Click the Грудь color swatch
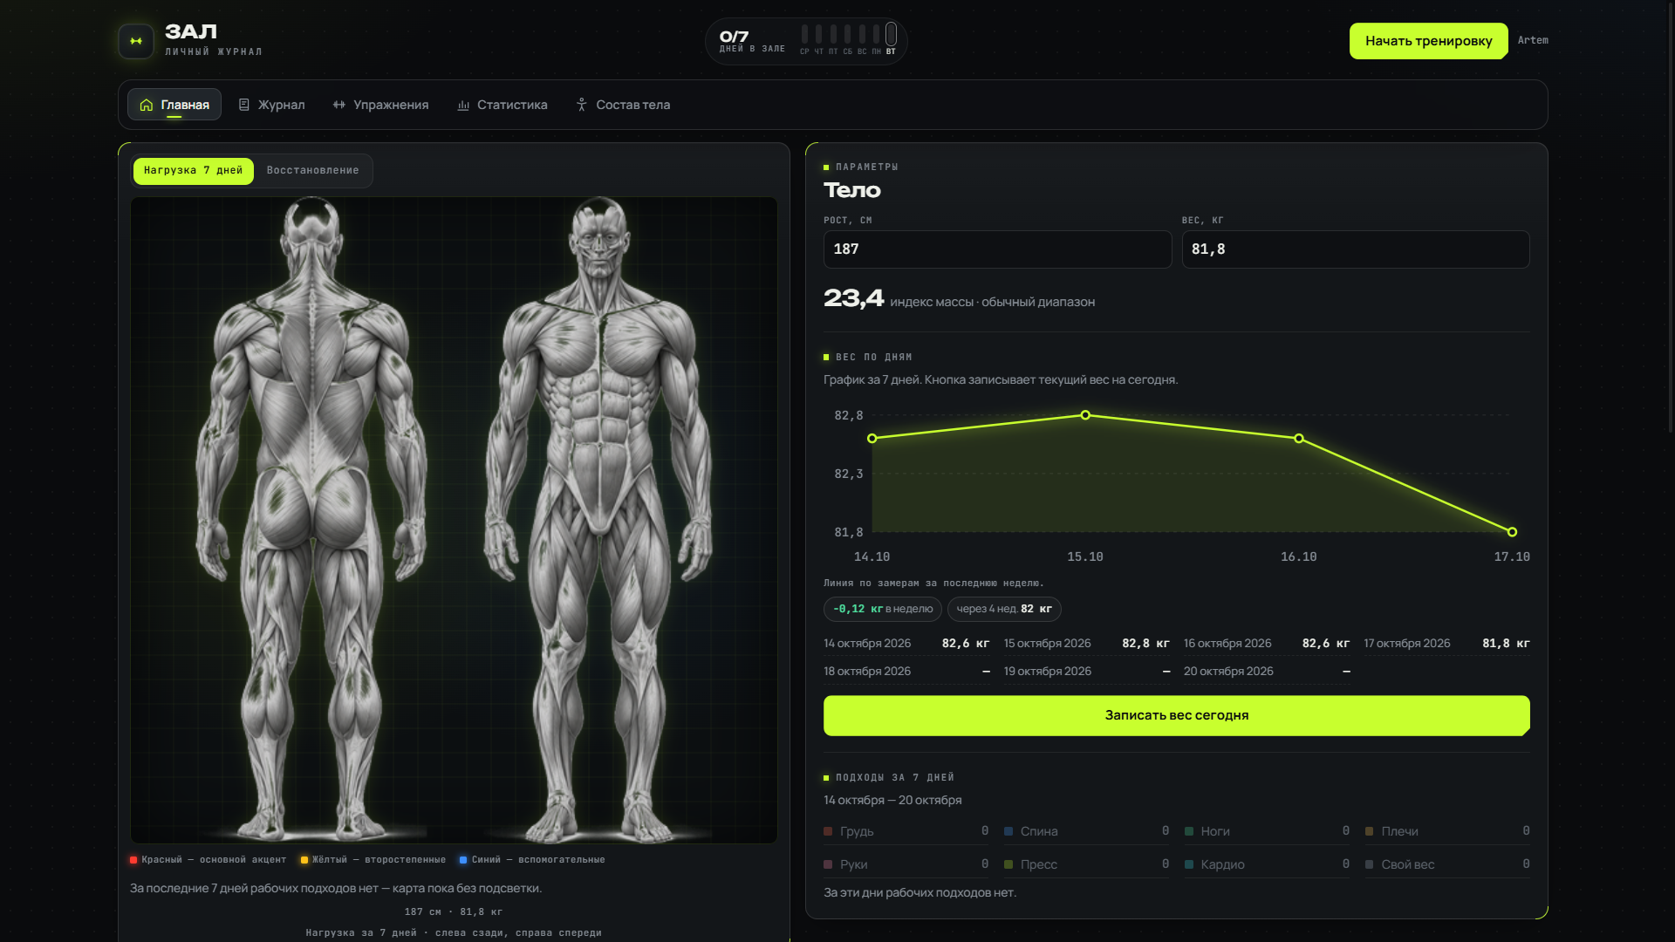 pos(828,832)
